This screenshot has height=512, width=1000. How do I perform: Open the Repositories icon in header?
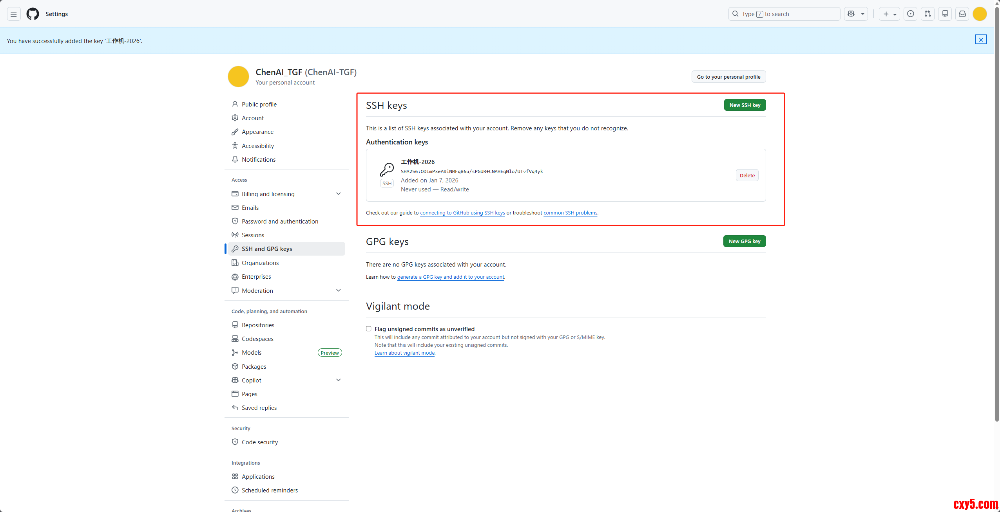tap(945, 14)
